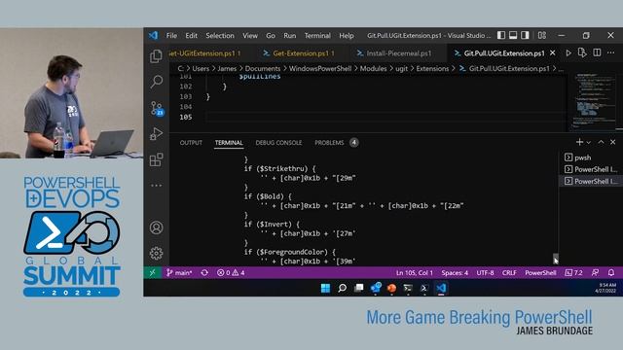Customize layout icon in title bar
The image size is (623, 350).
[542, 35]
